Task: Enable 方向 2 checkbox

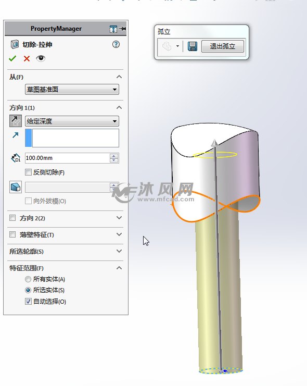Action: pyautogui.click(x=12, y=218)
